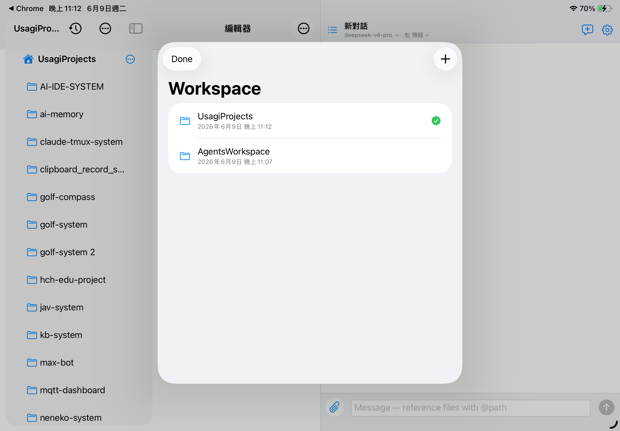Image resolution: width=620 pixels, height=431 pixels.
Task: Open the conversation list icon
Action: [x=332, y=30]
